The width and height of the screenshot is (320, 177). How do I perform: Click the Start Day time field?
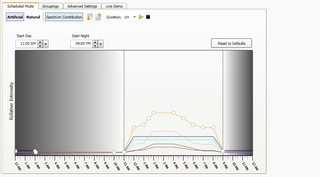pyautogui.click(x=27, y=43)
